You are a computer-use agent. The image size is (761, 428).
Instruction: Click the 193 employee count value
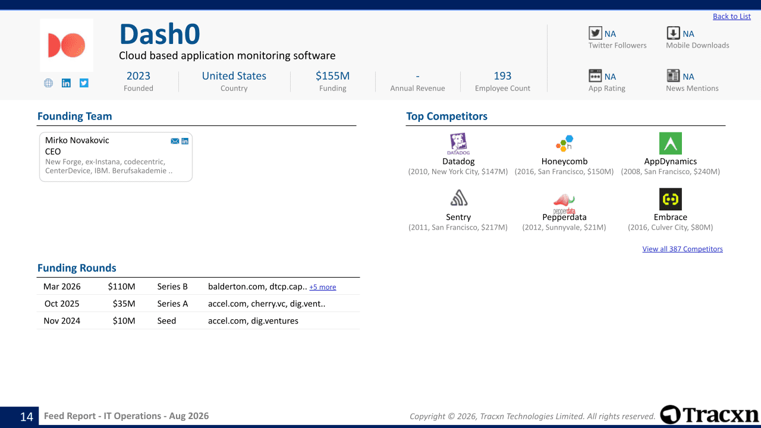point(503,76)
